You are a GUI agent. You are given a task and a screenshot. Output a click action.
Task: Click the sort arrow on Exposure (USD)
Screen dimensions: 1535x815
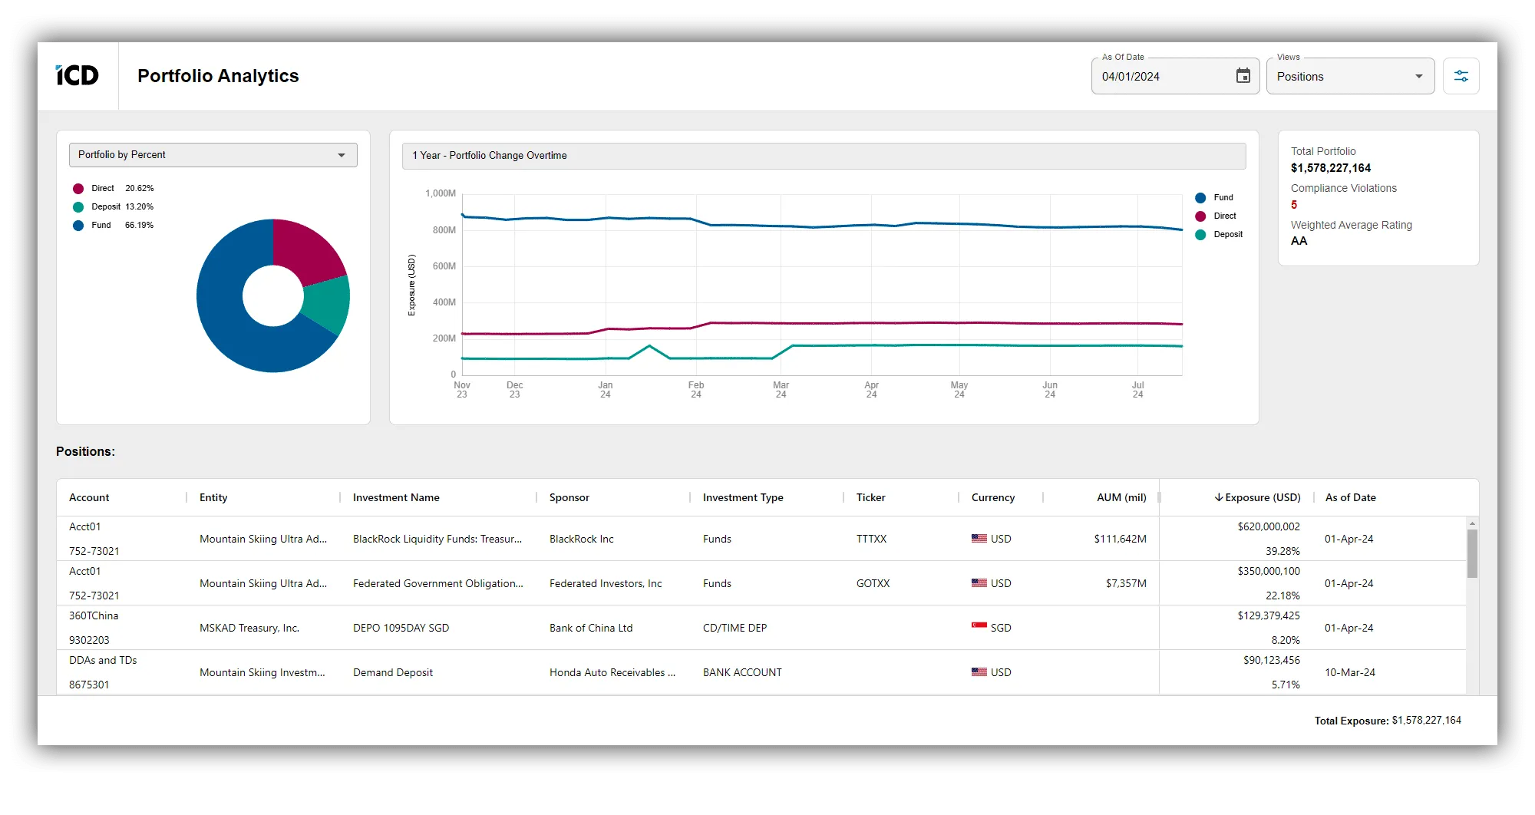[1218, 497]
